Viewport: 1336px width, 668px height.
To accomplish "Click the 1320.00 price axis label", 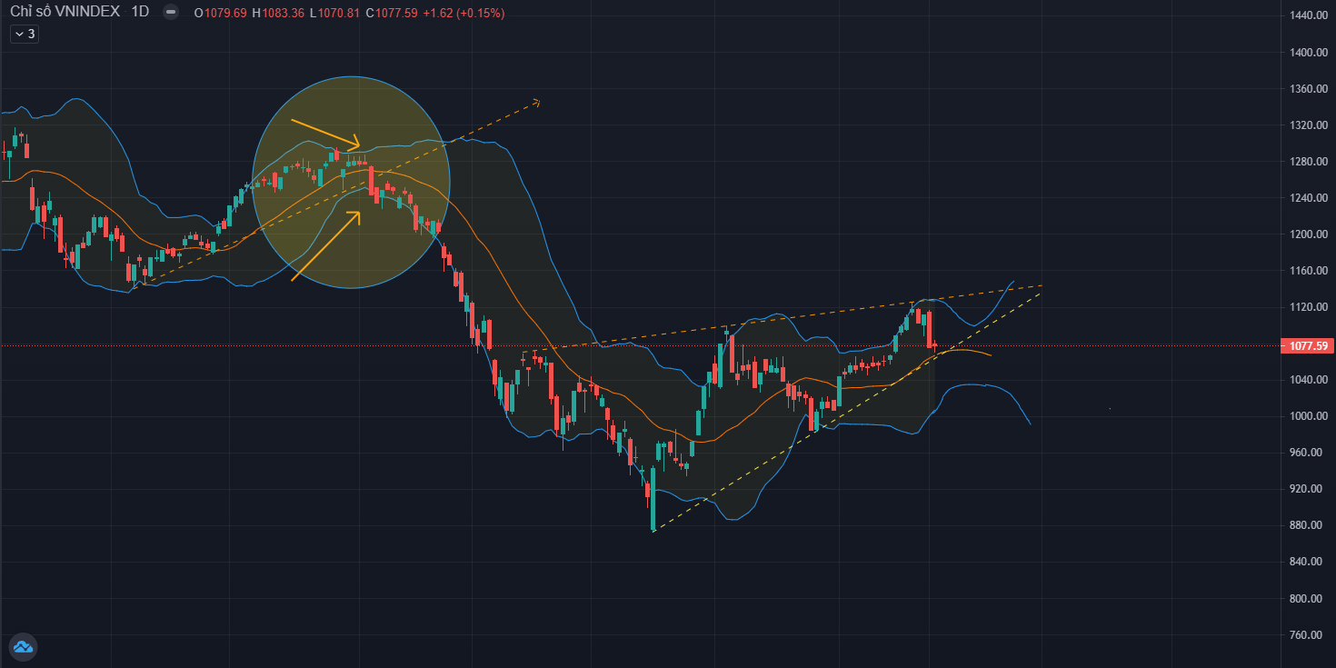I will (x=1304, y=125).
